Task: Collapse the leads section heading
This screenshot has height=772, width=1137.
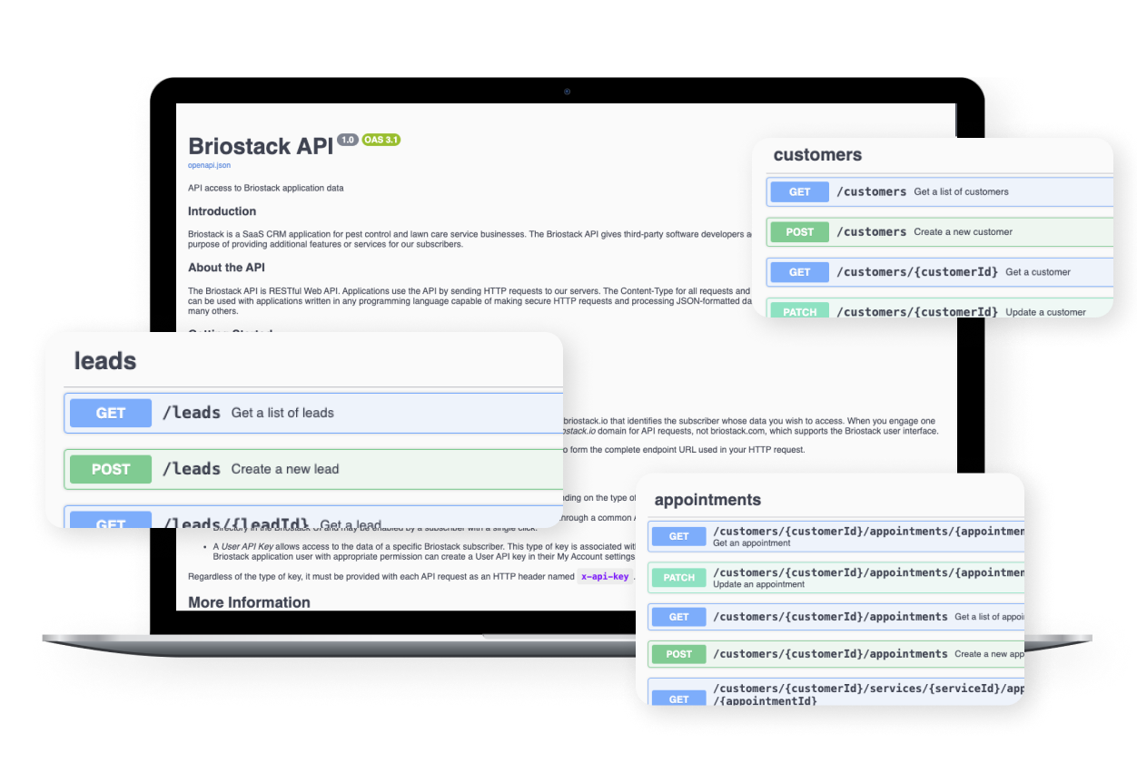Action: 105,361
